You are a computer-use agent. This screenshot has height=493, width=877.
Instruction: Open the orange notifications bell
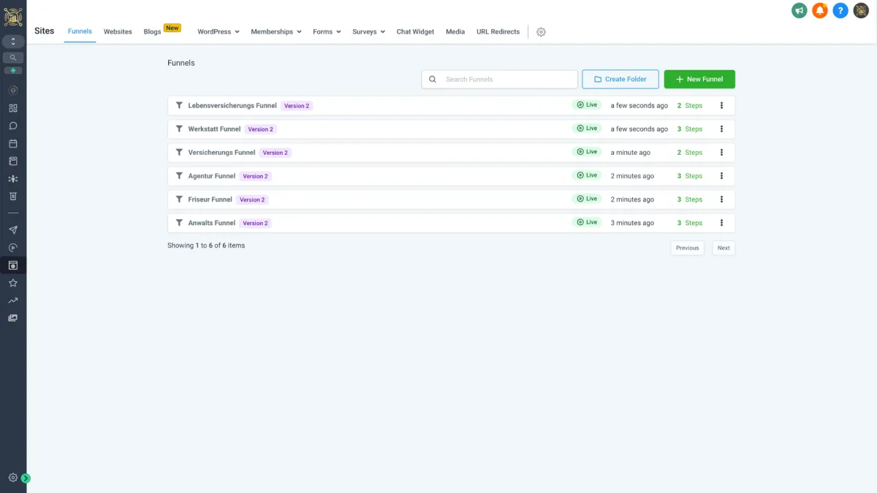pyautogui.click(x=820, y=11)
